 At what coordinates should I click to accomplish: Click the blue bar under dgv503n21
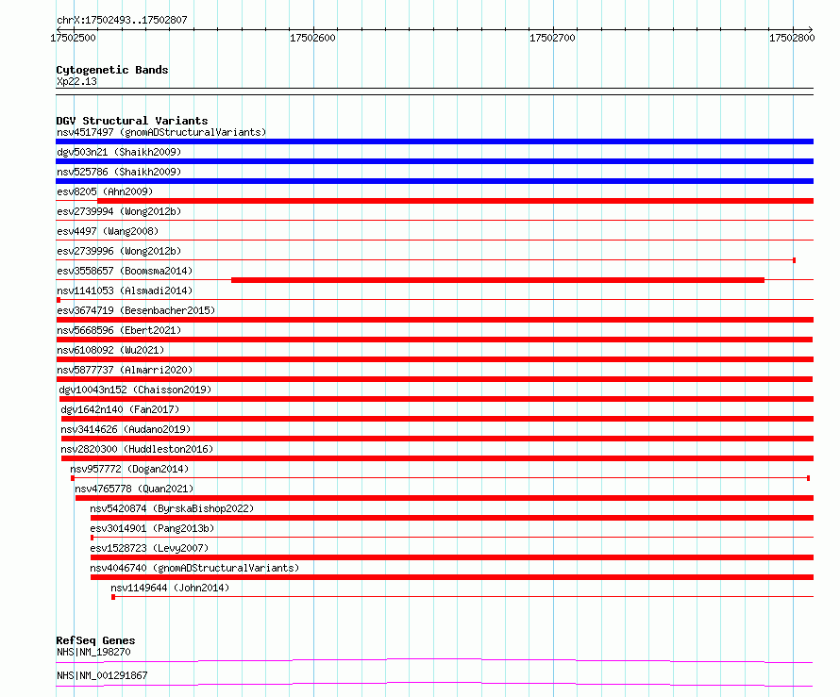pos(434,161)
